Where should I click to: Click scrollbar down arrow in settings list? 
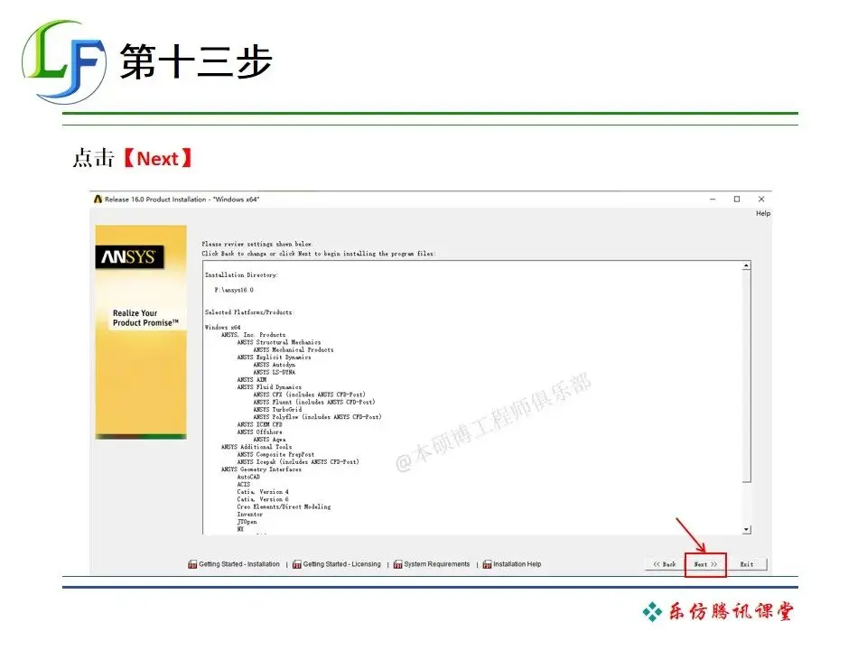(x=747, y=530)
